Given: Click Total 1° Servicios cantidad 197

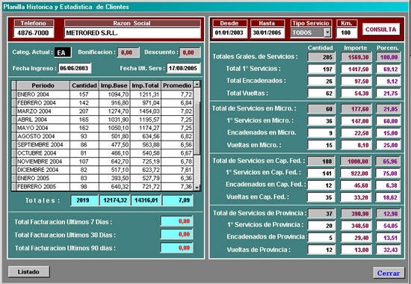Looking at the screenshot, I should (x=321, y=70).
